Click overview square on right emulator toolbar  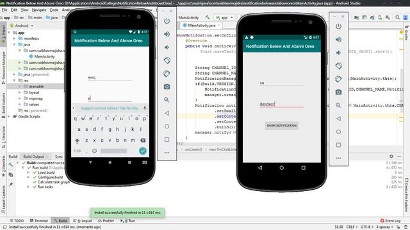[338, 145]
